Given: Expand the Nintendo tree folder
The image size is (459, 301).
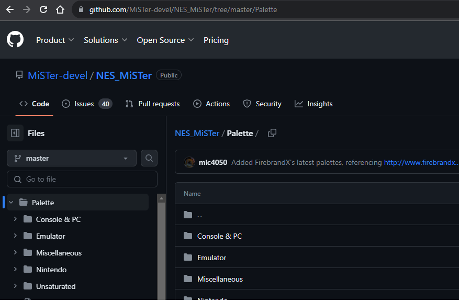Looking at the screenshot, I should tap(15, 269).
